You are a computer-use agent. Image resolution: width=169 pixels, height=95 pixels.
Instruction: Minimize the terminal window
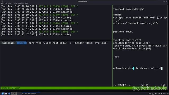tap(163, 1)
